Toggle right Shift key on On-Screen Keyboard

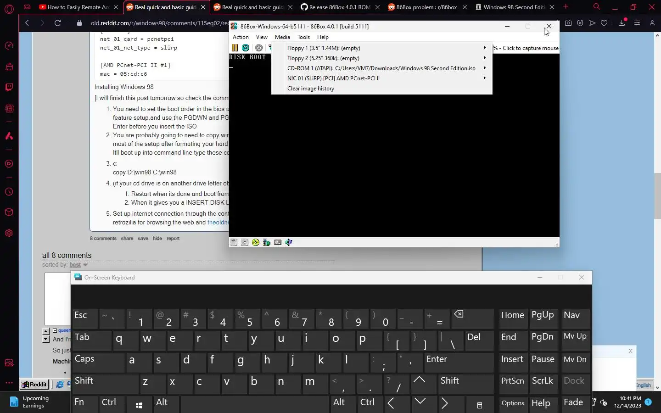point(465,384)
